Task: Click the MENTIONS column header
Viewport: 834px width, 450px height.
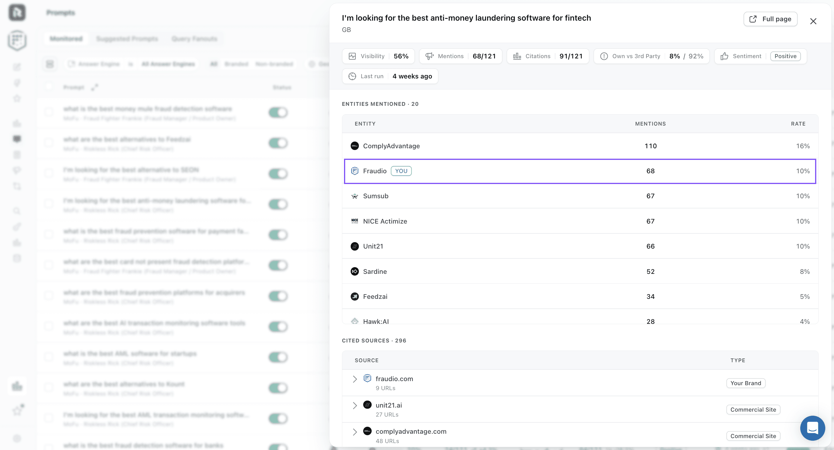Action: pyautogui.click(x=650, y=124)
